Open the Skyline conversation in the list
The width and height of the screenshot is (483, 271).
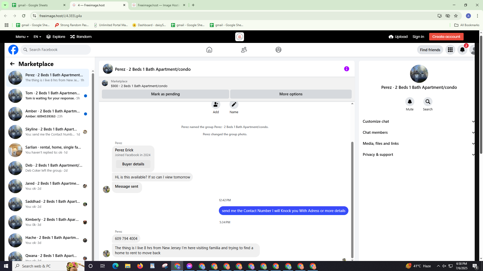coord(48,132)
